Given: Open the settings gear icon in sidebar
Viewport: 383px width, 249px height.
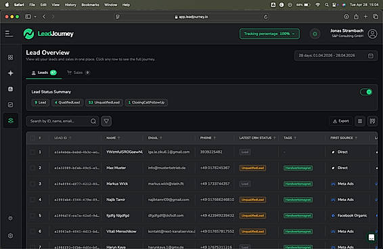Looking at the screenshot, I should coord(11,235).
